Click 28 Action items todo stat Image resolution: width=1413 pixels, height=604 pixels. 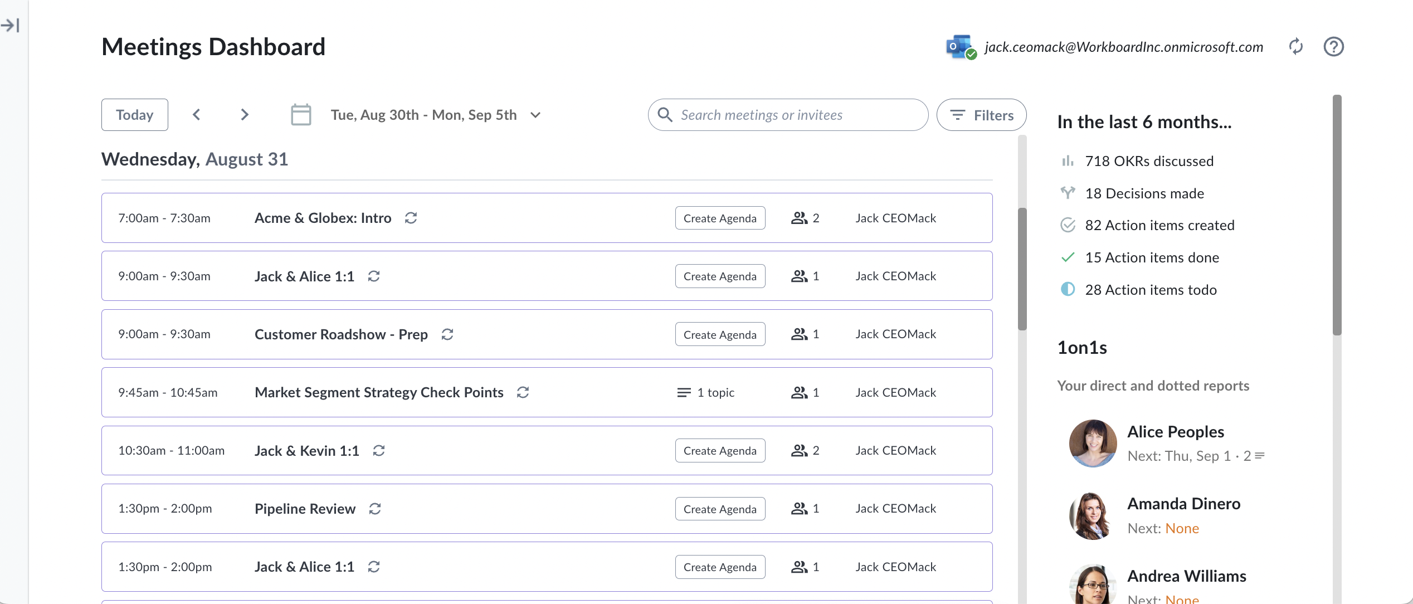(1138, 290)
